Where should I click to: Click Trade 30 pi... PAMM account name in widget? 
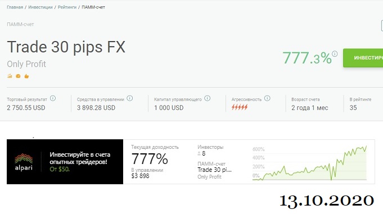point(214,170)
